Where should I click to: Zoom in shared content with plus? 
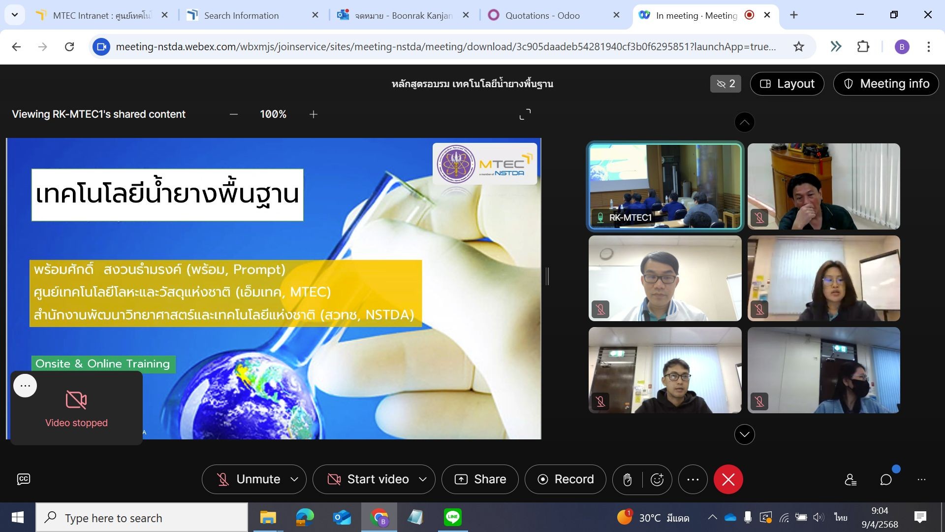coord(314,114)
